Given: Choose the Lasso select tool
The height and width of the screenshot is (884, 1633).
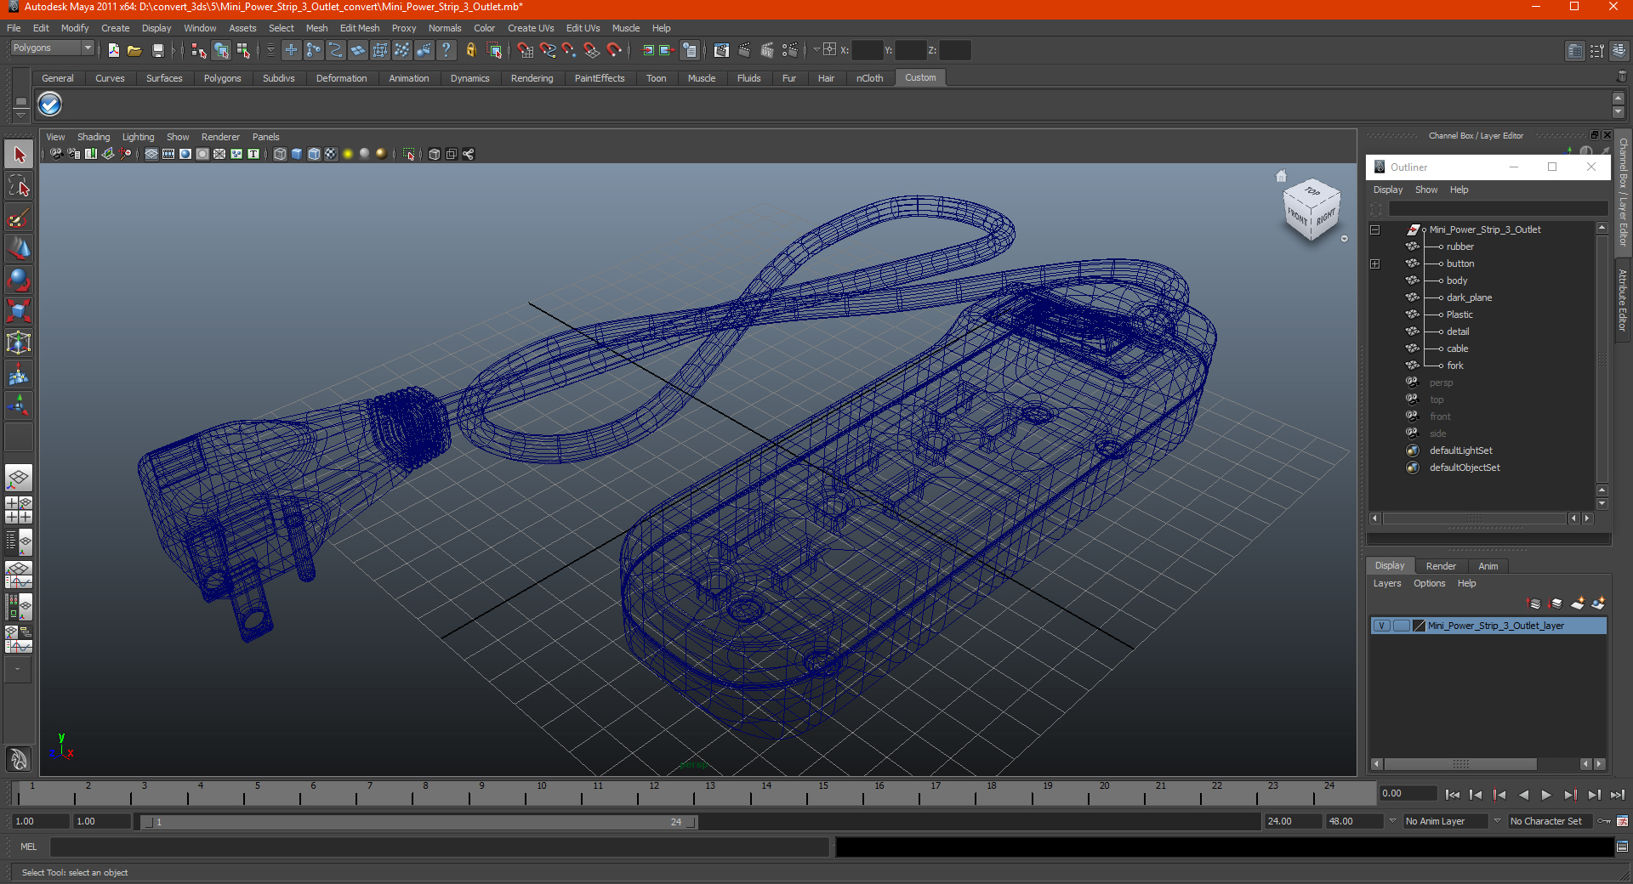Looking at the screenshot, I should tap(19, 186).
